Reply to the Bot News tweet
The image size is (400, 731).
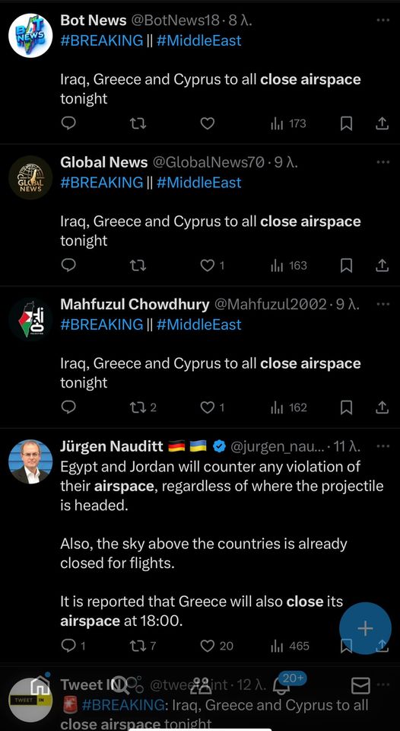point(68,123)
